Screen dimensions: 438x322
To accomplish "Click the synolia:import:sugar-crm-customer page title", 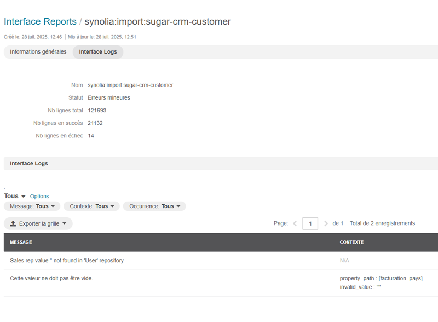I will pos(158,22).
